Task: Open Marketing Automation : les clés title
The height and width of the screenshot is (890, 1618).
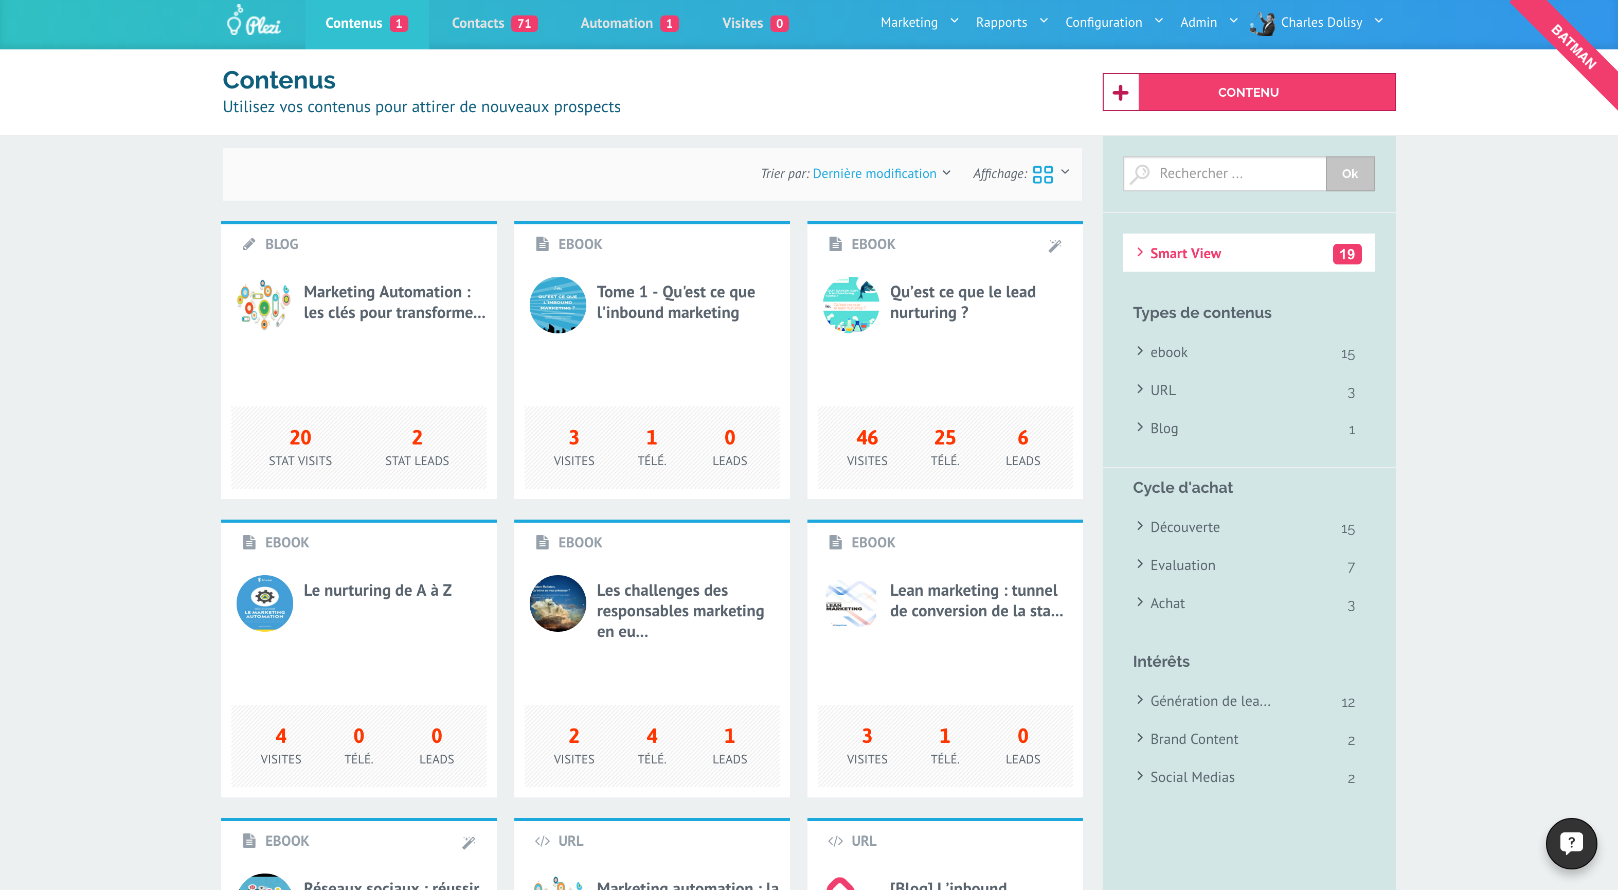Action: click(x=394, y=302)
